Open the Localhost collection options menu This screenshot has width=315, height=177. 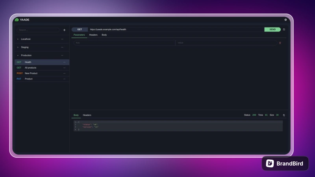coord(62,39)
